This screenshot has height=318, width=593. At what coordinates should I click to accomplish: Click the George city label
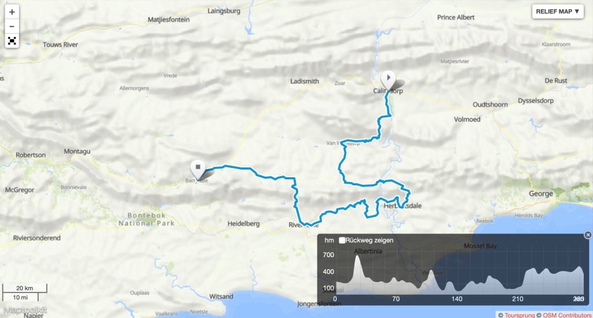pyautogui.click(x=541, y=193)
